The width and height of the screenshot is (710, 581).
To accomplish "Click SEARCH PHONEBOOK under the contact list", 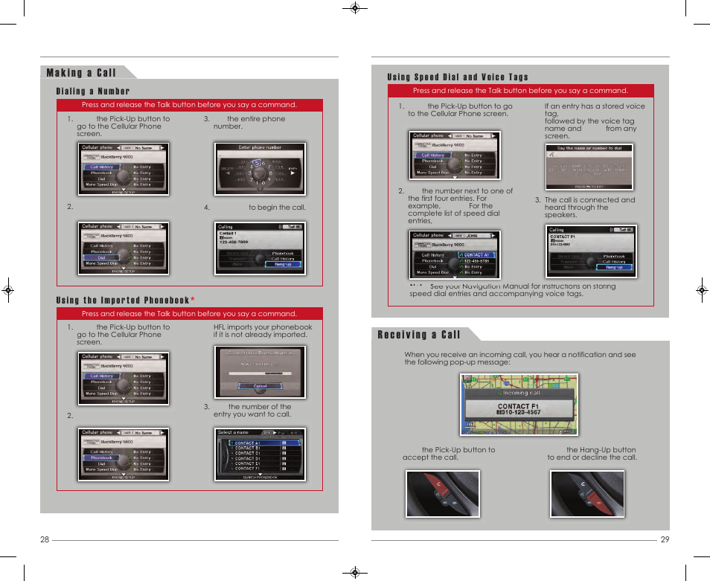I will point(260,478).
